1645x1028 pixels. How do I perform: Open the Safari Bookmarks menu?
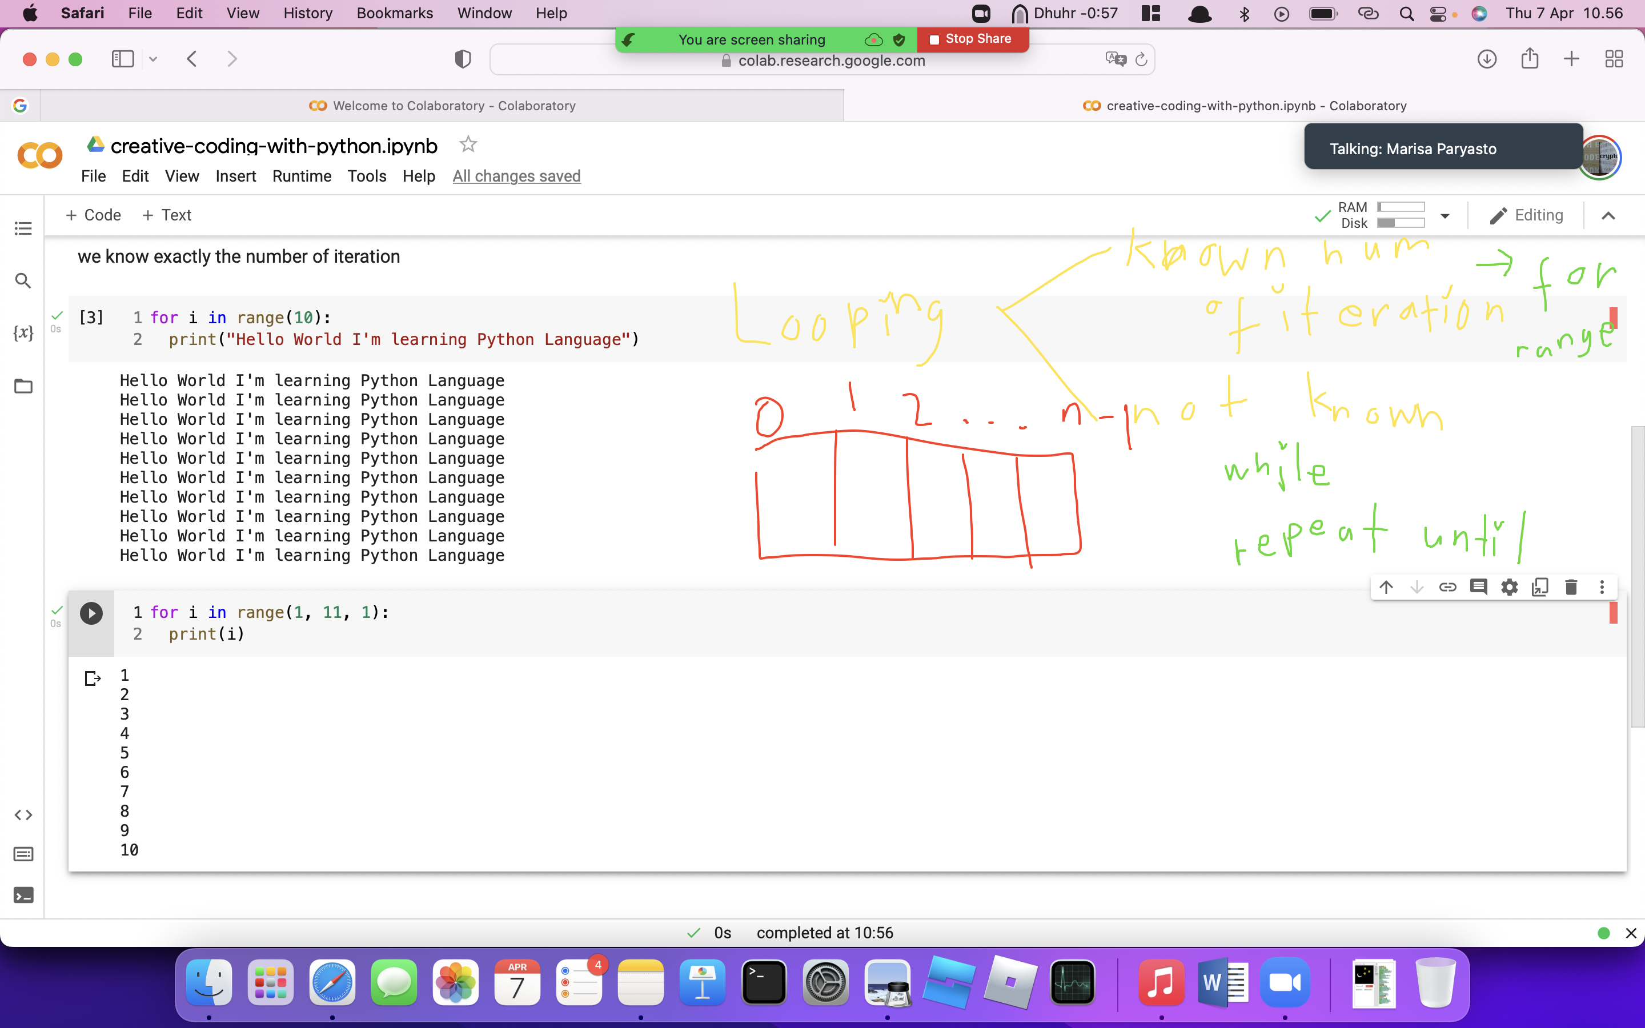click(x=395, y=13)
